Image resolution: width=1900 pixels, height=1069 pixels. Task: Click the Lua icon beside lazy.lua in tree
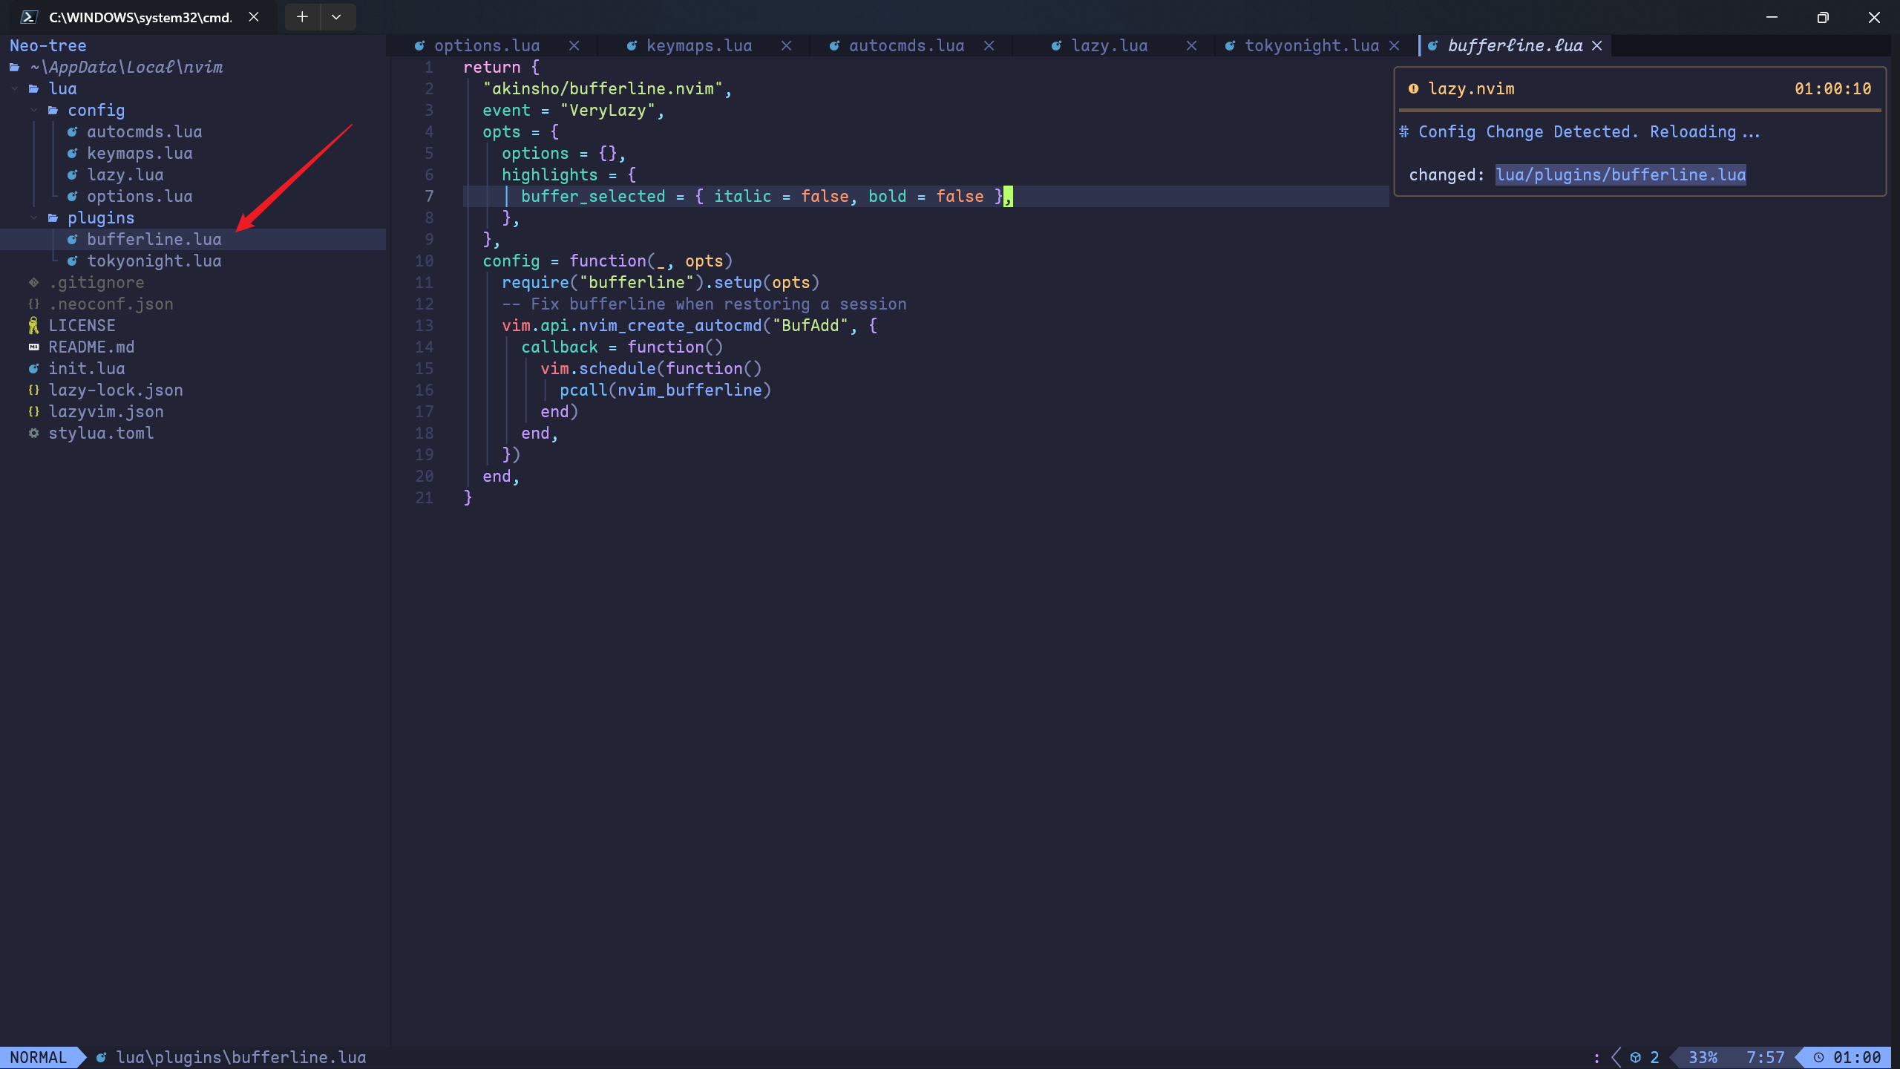click(x=72, y=175)
